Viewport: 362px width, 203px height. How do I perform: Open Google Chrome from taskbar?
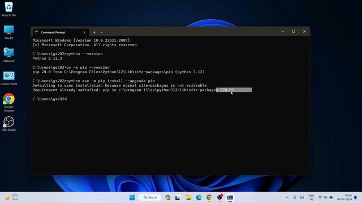coord(209,197)
